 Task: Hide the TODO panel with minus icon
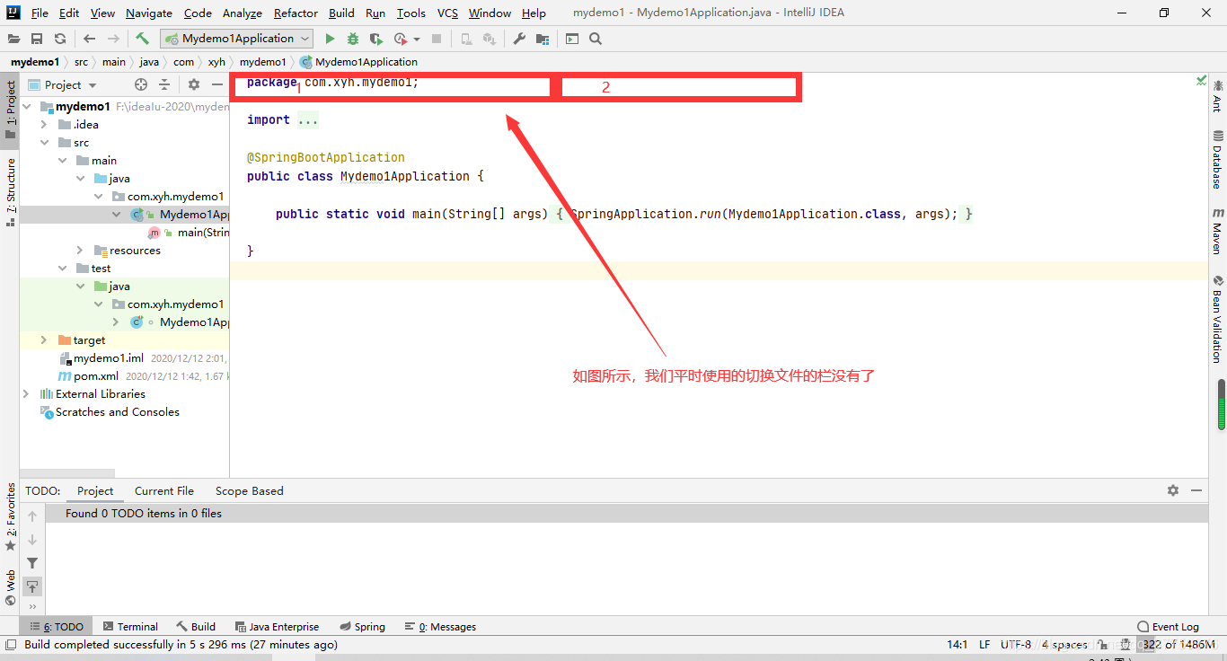pos(1196,490)
